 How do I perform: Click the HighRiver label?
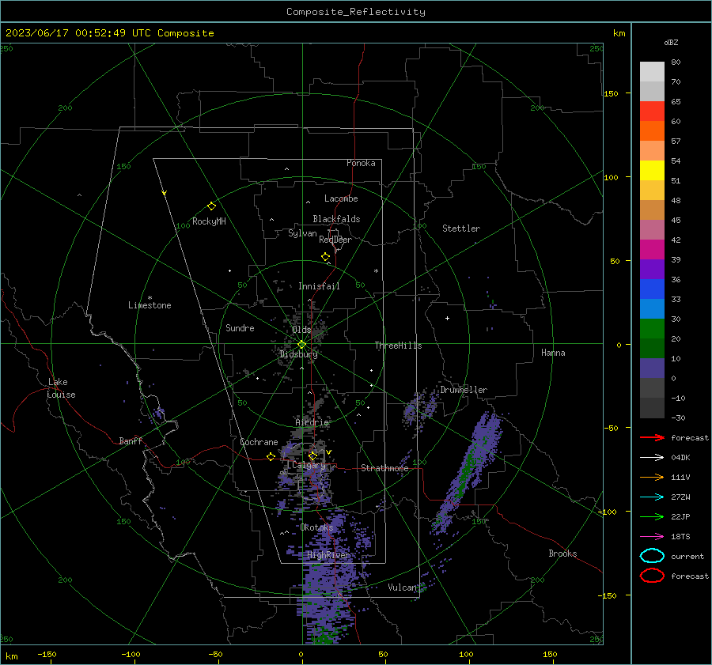(328, 555)
